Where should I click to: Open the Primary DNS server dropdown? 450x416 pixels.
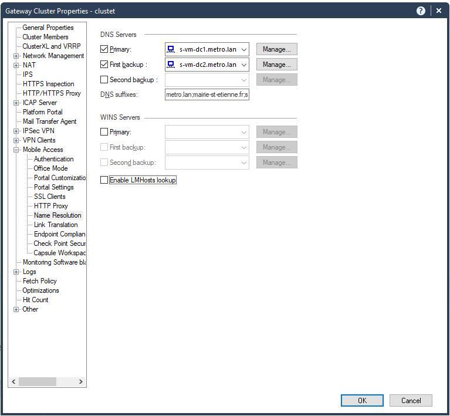coord(244,49)
